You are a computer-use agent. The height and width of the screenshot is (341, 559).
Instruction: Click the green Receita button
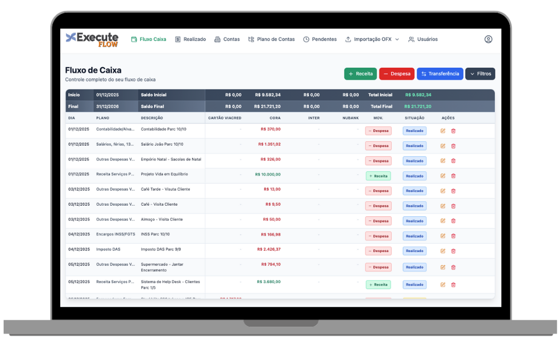point(360,74)
